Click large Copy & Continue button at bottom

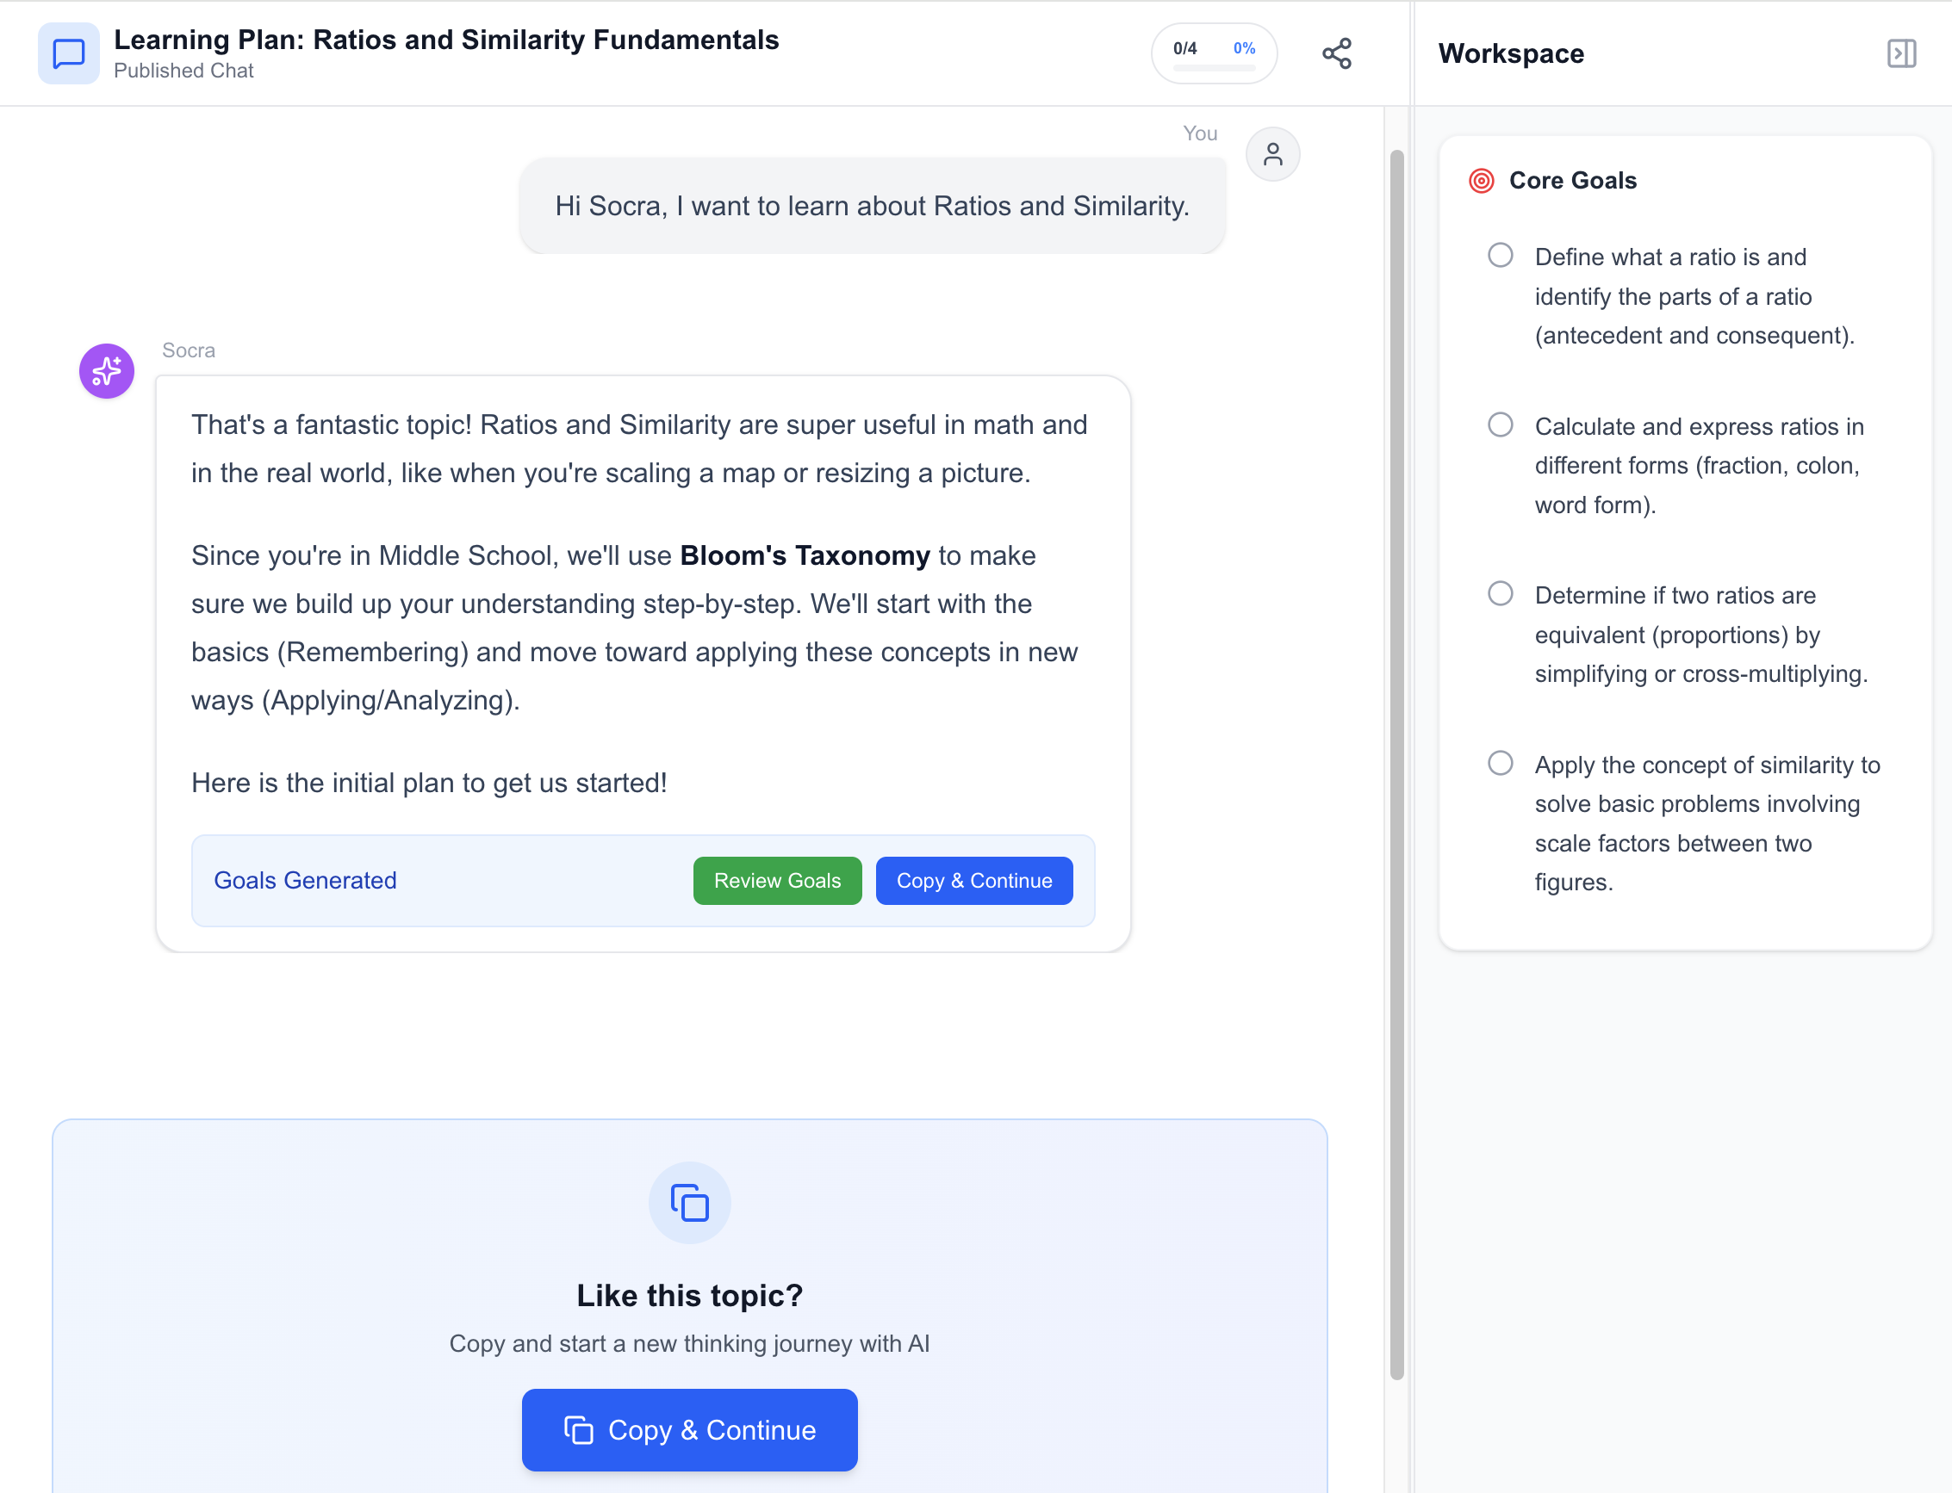pyautogui.click(x=689, y=1430)
